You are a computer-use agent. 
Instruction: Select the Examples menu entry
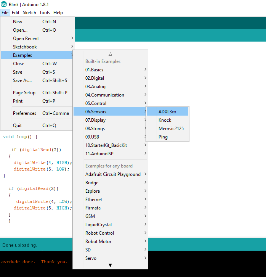(x=37, y=55)
